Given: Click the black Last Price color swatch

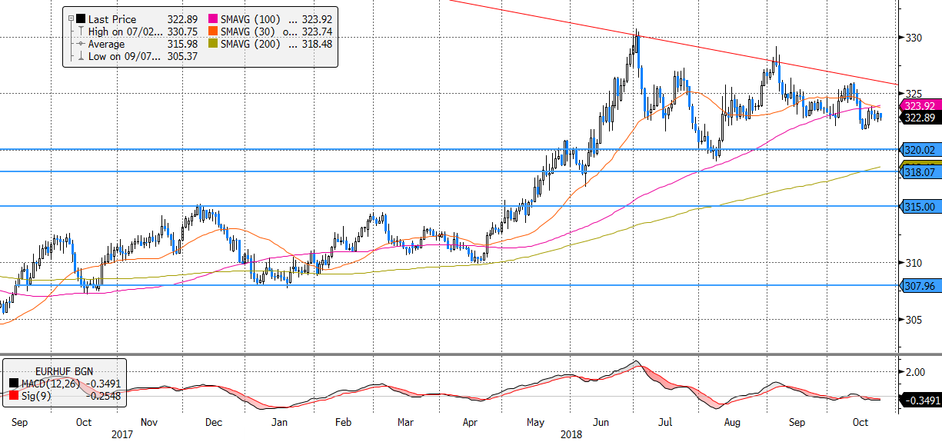Looking at the screenshot, I should tap(81, 18).
